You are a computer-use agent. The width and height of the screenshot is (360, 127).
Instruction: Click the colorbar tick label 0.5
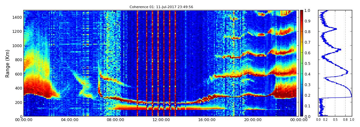(308, 64)
